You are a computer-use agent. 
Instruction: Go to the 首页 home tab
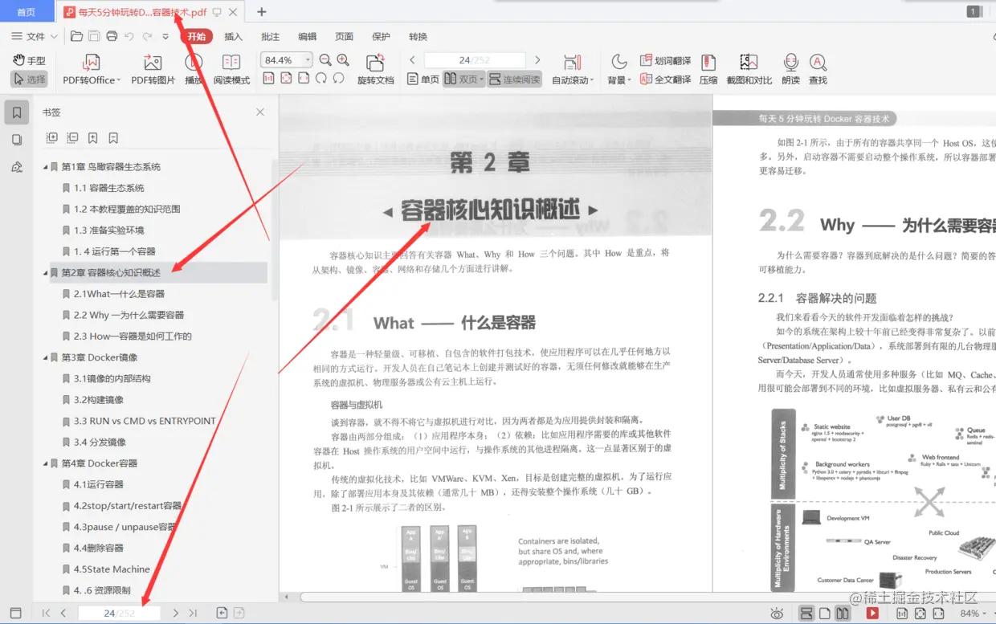coord(27,12)
